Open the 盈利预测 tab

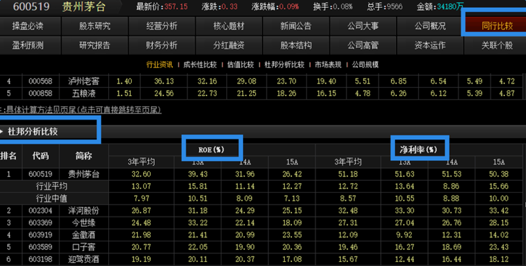coord(28,45)
